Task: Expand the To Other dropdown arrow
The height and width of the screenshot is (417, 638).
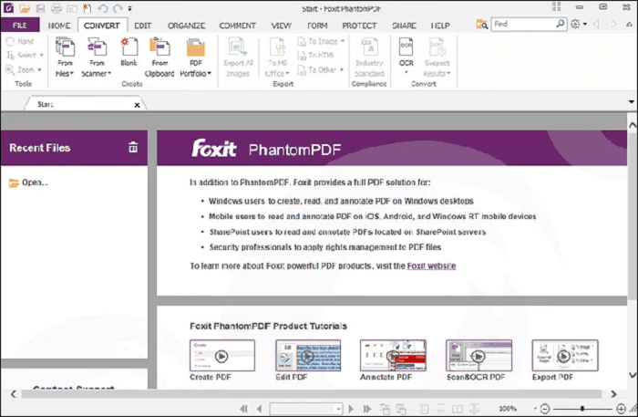Action: pyautogui.click(x=342, y=69)
